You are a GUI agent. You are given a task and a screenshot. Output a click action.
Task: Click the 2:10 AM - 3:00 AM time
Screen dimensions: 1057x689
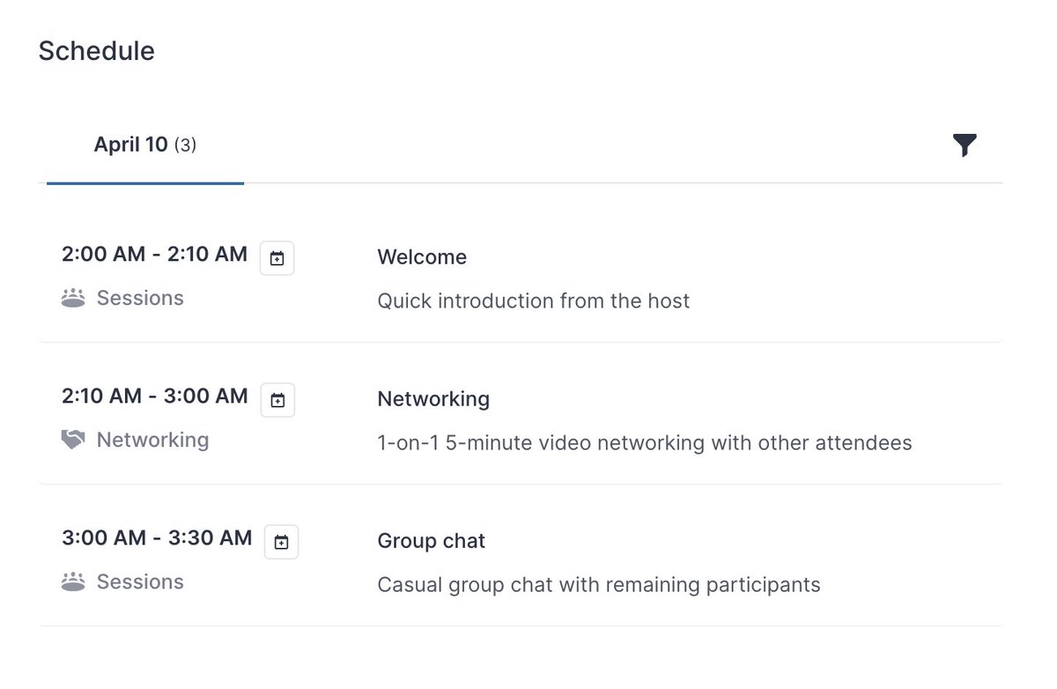click(155, 396)
